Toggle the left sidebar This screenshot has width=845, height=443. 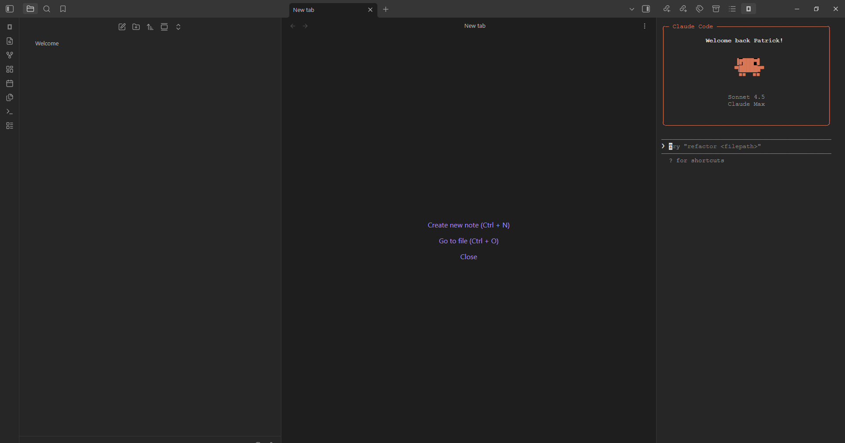pyautogui.click(x=10, y=9)
